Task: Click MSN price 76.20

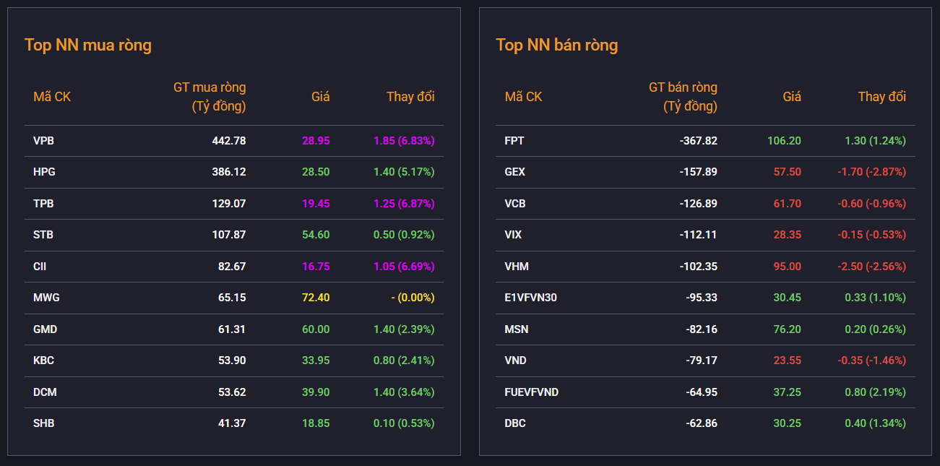Action: click(x=787, y=329)
